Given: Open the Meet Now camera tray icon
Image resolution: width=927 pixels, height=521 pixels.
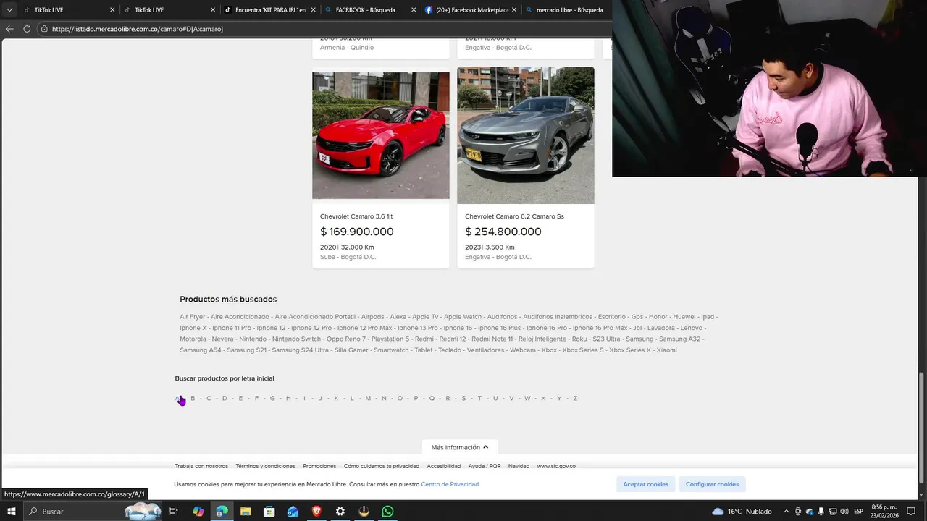Looking at the screenshot, I should point(798,512).
